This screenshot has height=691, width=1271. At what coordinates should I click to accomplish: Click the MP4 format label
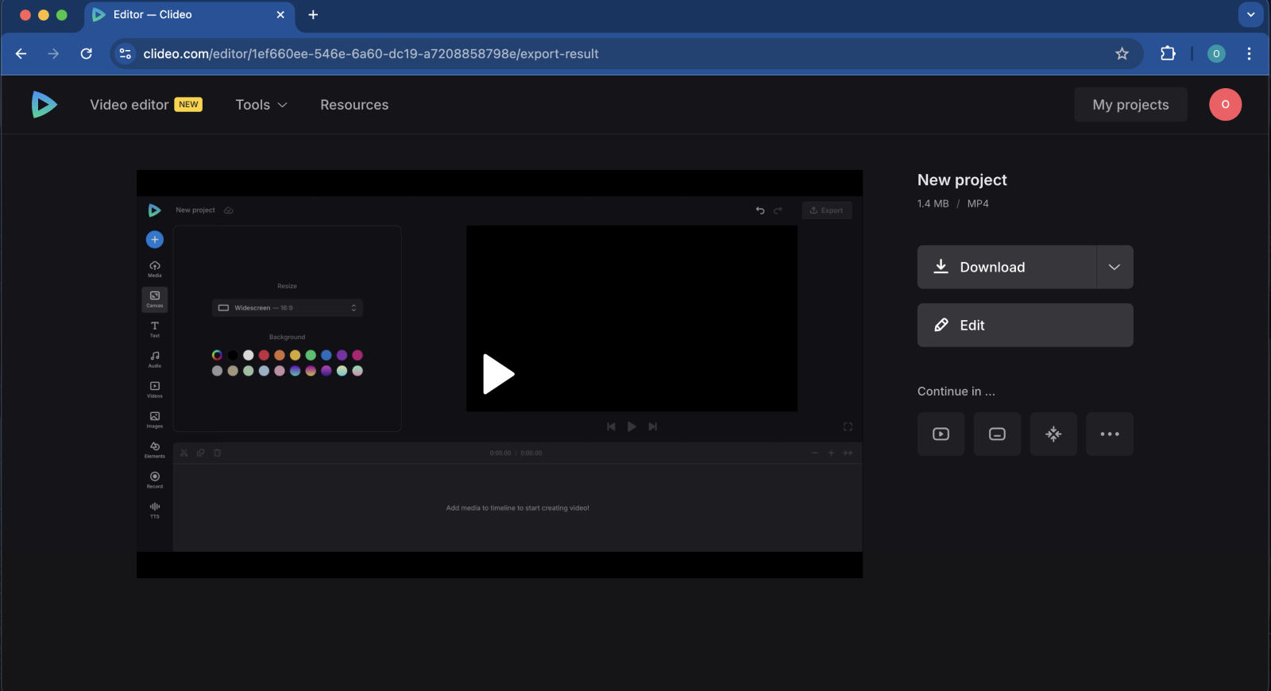(x=978, y=203)
